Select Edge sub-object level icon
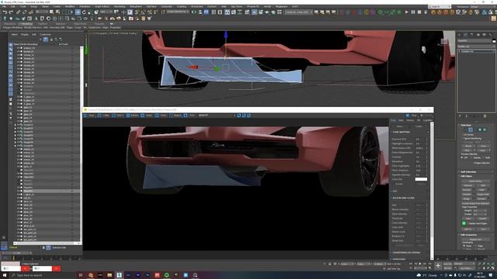This screenshot has width=497, height=279. (471, 129)
